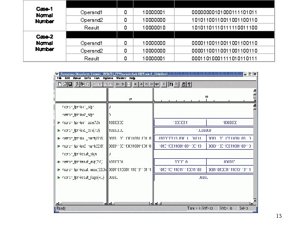This screenshot has height=231, width=308.
Task: Click the second result_exp waveform segment
Action: 230,162
